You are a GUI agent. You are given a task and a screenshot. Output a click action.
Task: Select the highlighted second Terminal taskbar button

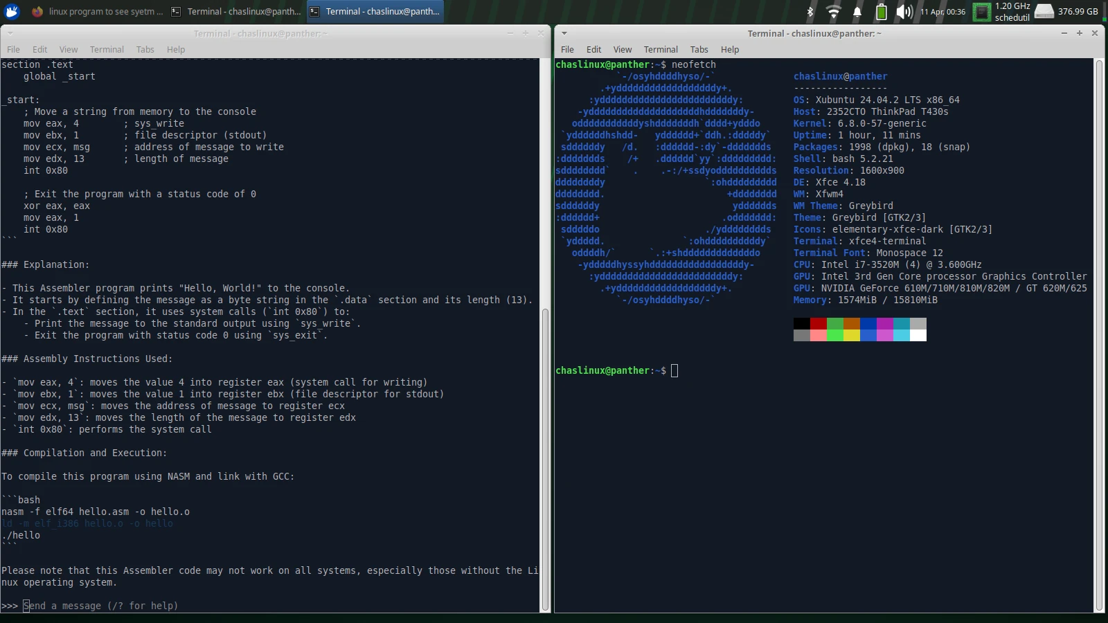[x=374, y=11]
